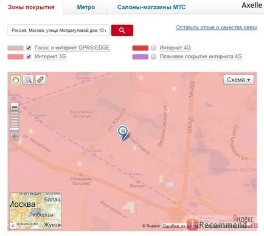Click the Интернет 3G label
Screen dimensions: 264x236
50,57
